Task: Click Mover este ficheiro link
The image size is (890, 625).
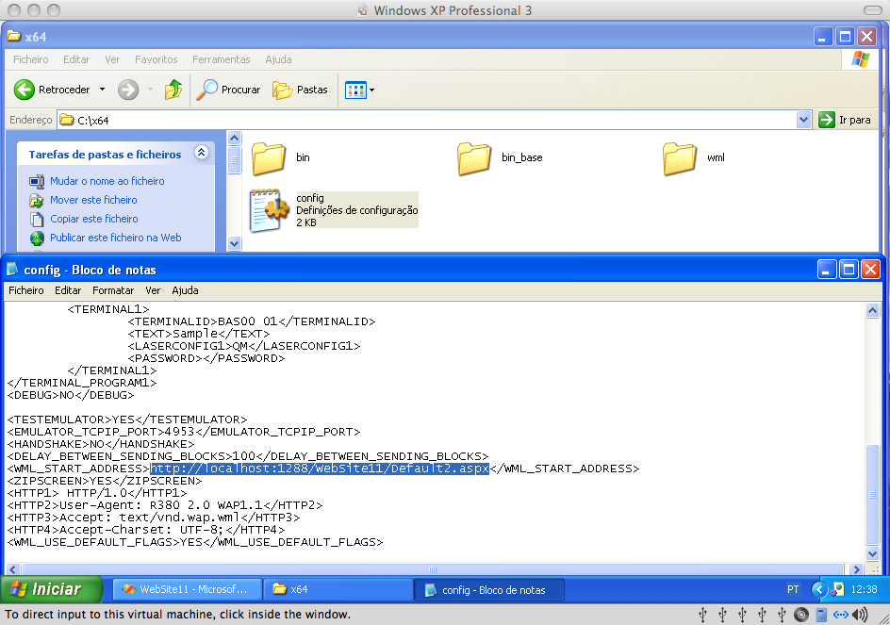Action: [93, 200]
